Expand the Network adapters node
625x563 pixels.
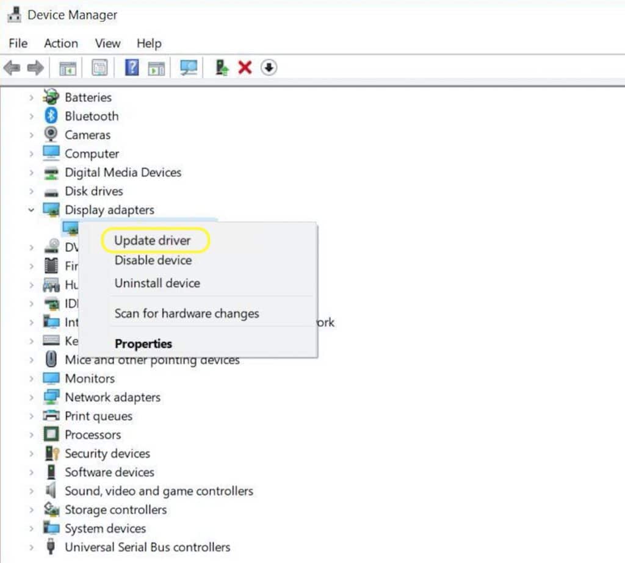click(x=31, y=397)
